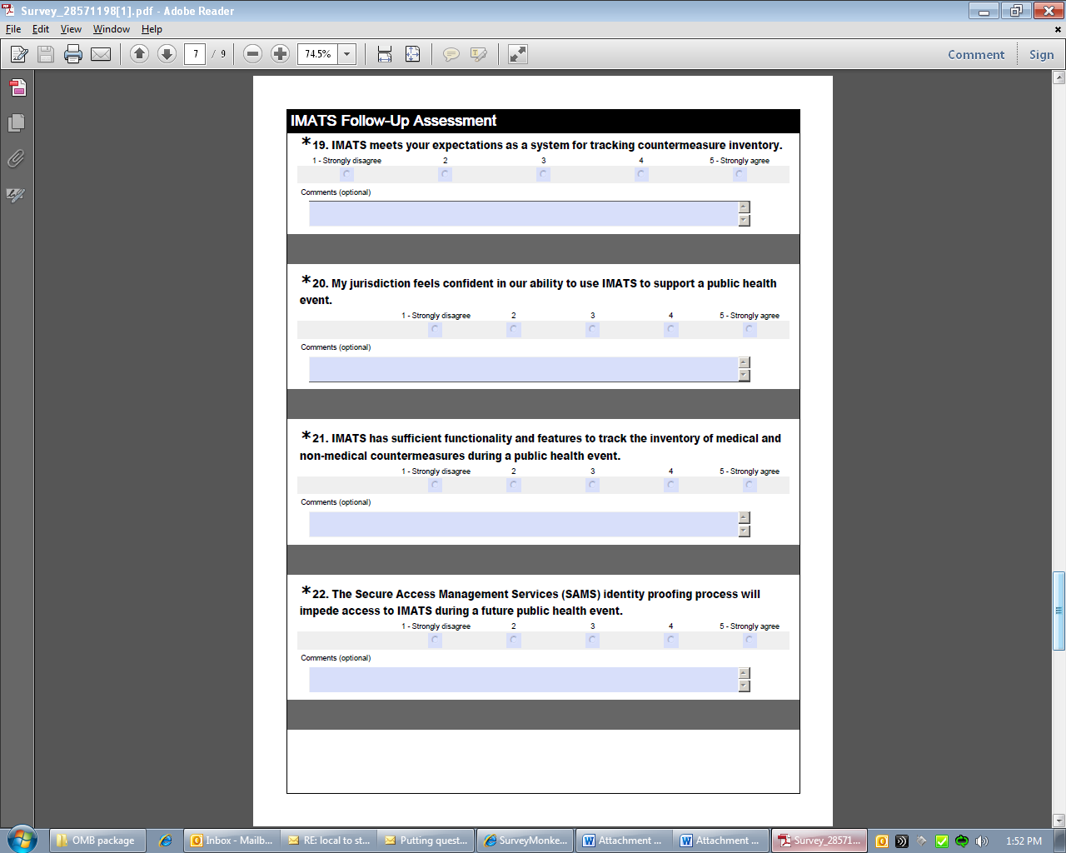This screenshot has width=1066, height=853.
Task: Choose Strongly disagree for question 21
Action: click(x=435, y=485)
